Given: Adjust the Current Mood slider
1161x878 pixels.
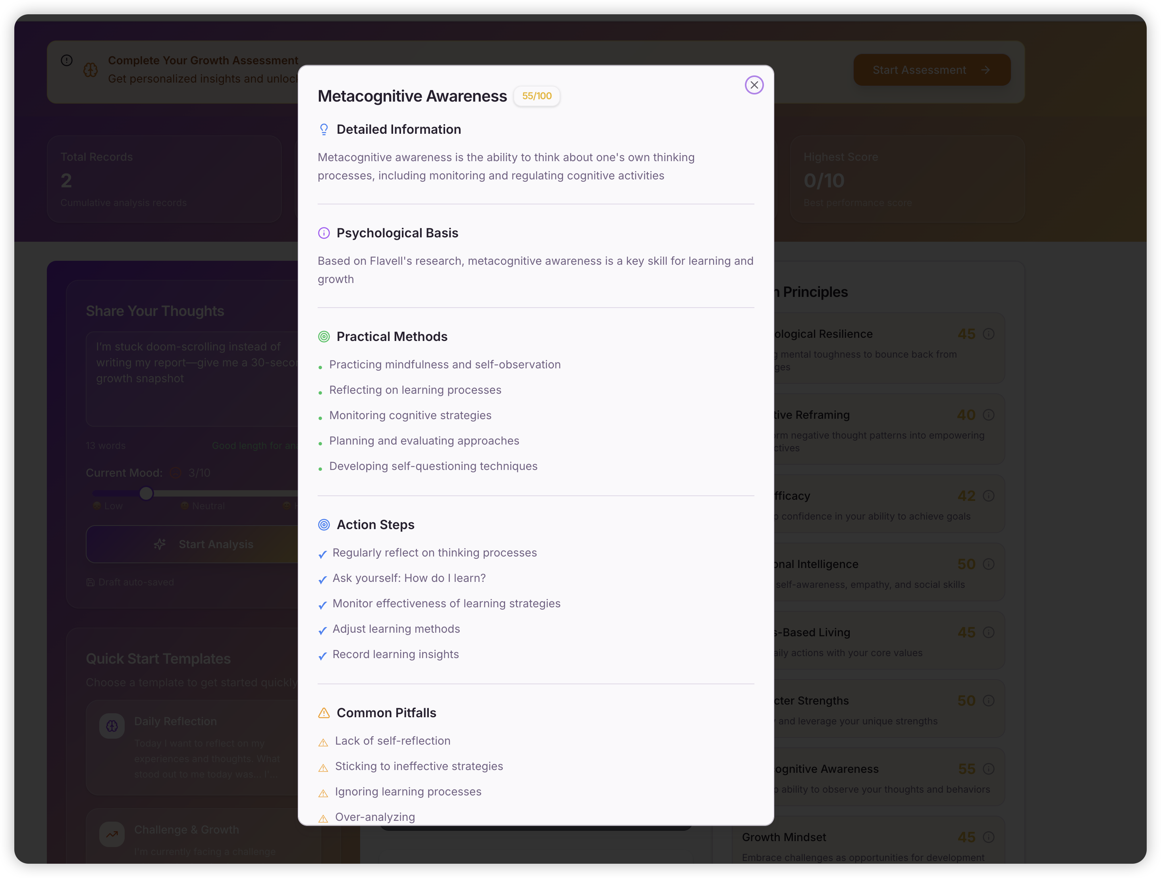Looking at the screenshot, I should click(x=147, y=493).
